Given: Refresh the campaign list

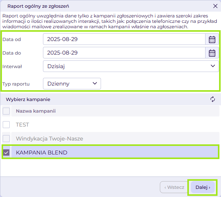Looking at the screenshot, I should (212, 99).
